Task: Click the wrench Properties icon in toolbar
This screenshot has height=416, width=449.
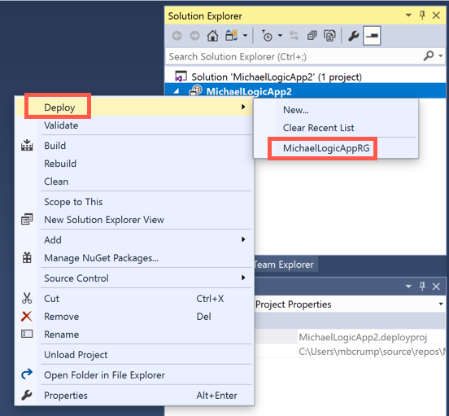Action: click(x=354, y=36)
